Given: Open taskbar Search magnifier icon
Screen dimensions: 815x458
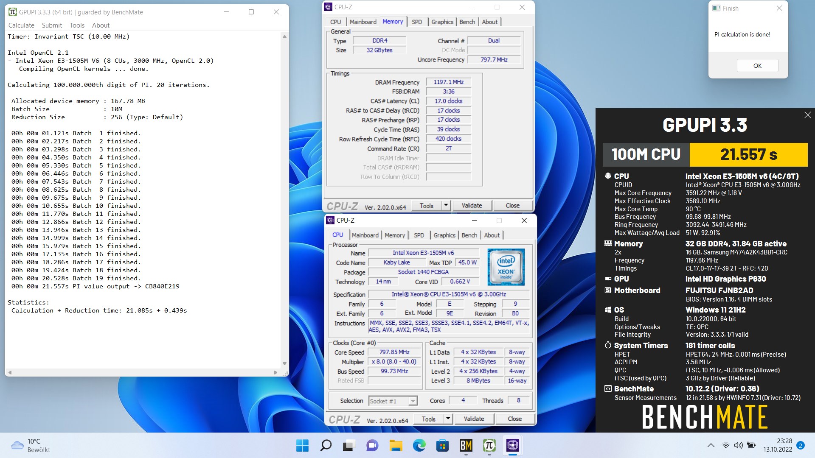Looking at the screenshot, I should pyautogui.click(x=326, y=445).
